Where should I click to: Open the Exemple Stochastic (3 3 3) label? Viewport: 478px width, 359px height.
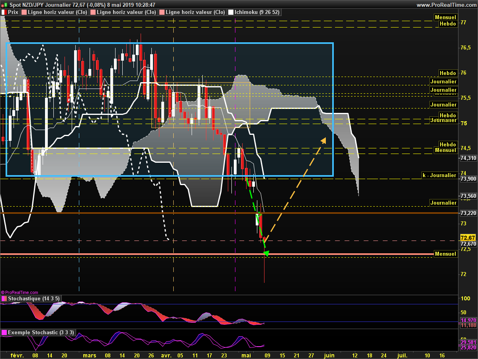[41, 332]
